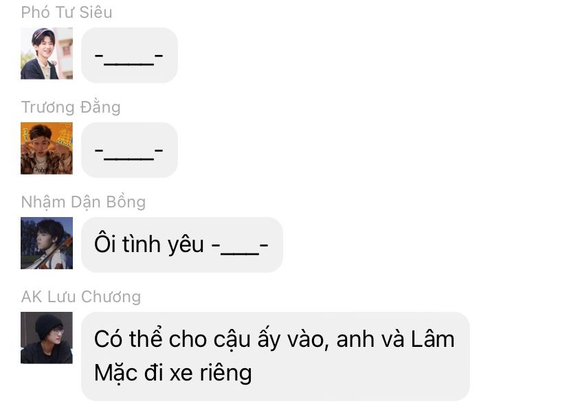
Task: Click the words "Ôi tình yêu" in the message
Action: [149, 244]
